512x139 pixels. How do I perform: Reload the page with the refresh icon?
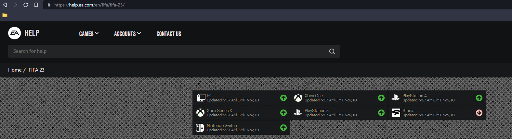click(x=26, y=5)
